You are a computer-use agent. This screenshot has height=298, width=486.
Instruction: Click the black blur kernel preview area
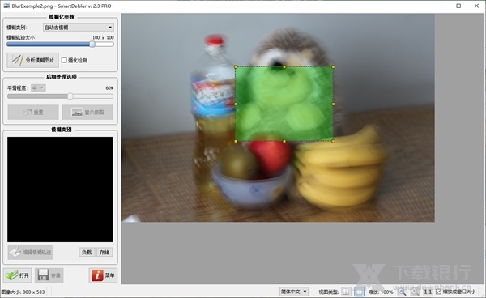point(60,189)
